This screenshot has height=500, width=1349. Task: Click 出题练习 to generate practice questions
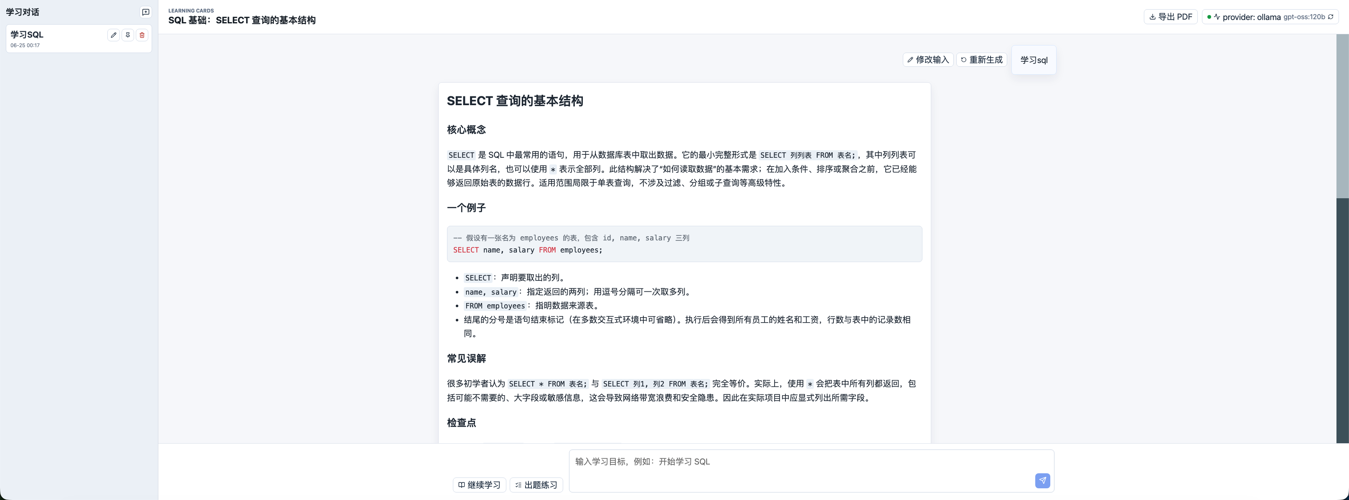click(x=536, y=485)
